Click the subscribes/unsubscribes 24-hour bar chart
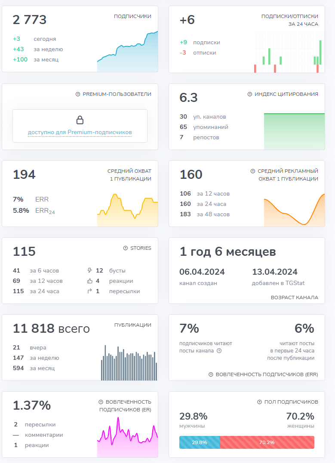This screenshot has width=335, height=463. [288, 52]
